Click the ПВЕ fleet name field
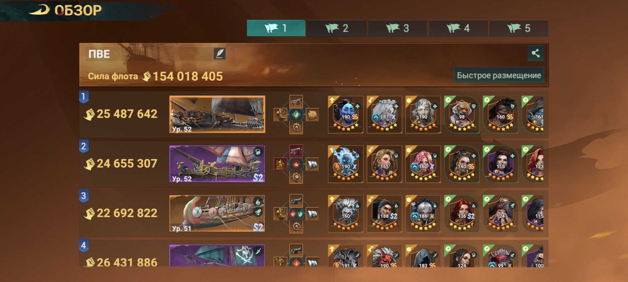Viewport: 628px width, 282px height. 149,54
